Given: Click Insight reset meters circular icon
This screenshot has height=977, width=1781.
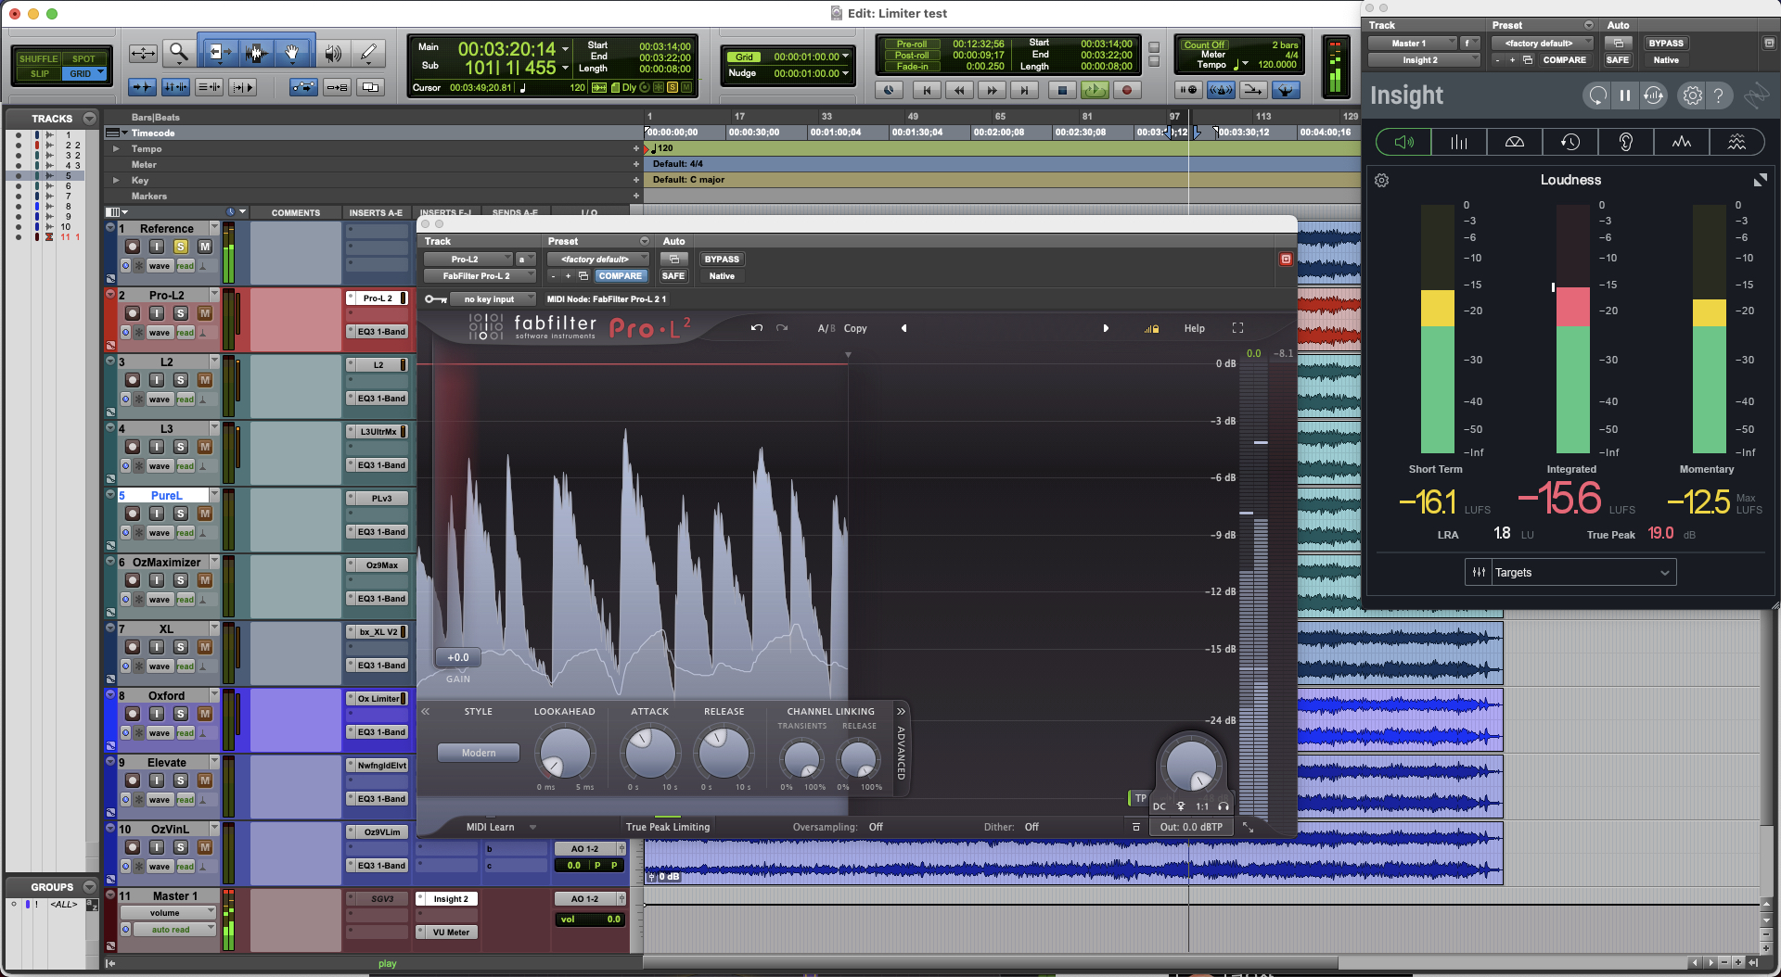Looking at the screenshot, I should pyautogui.click(x=1597, y=95).
